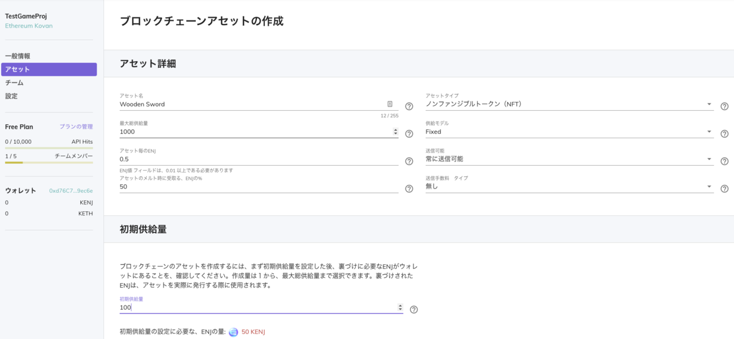Click the チームメンバー usage bar
The width and height of the screenshot is (734, 339).
pos(49,163)
